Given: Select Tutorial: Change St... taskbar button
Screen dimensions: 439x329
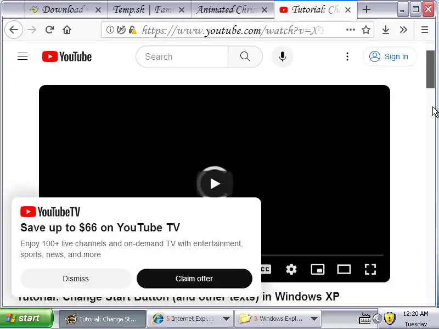Looking at the screenshot, I should click(102, 319).
